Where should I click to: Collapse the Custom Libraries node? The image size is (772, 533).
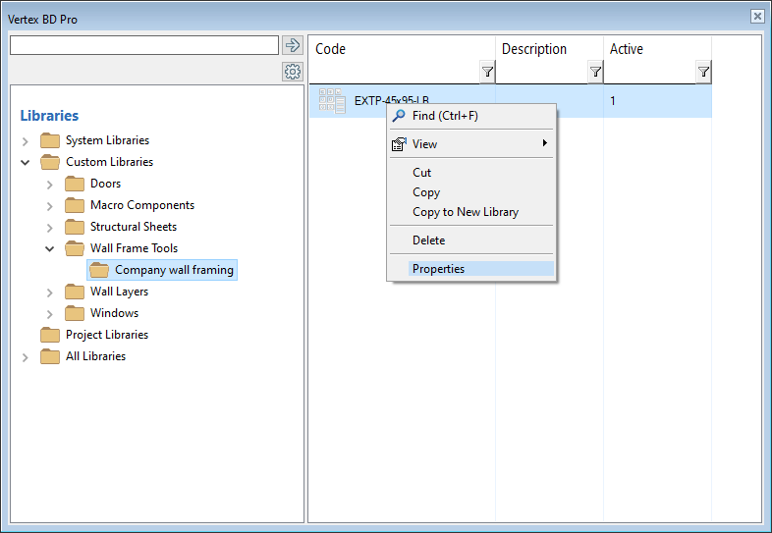click(26, 162)
